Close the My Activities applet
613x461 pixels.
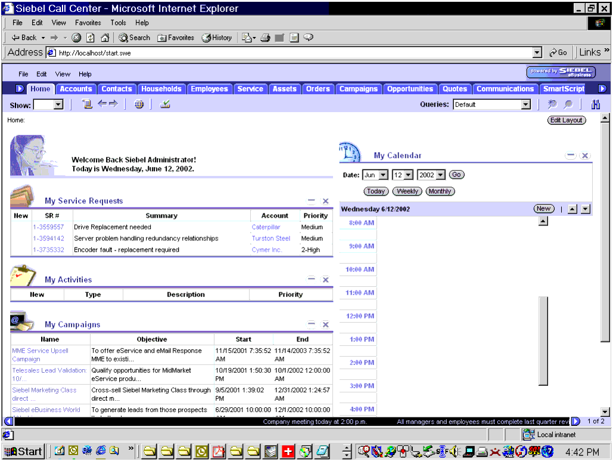pos(325,280)
